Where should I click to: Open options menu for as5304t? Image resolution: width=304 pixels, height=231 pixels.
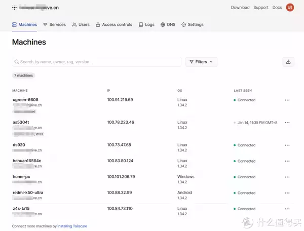287,123
